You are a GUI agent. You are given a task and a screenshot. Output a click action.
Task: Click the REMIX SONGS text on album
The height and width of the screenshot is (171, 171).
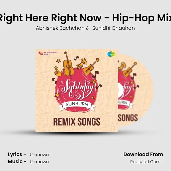pyautogui.click(x=77, y=122)
